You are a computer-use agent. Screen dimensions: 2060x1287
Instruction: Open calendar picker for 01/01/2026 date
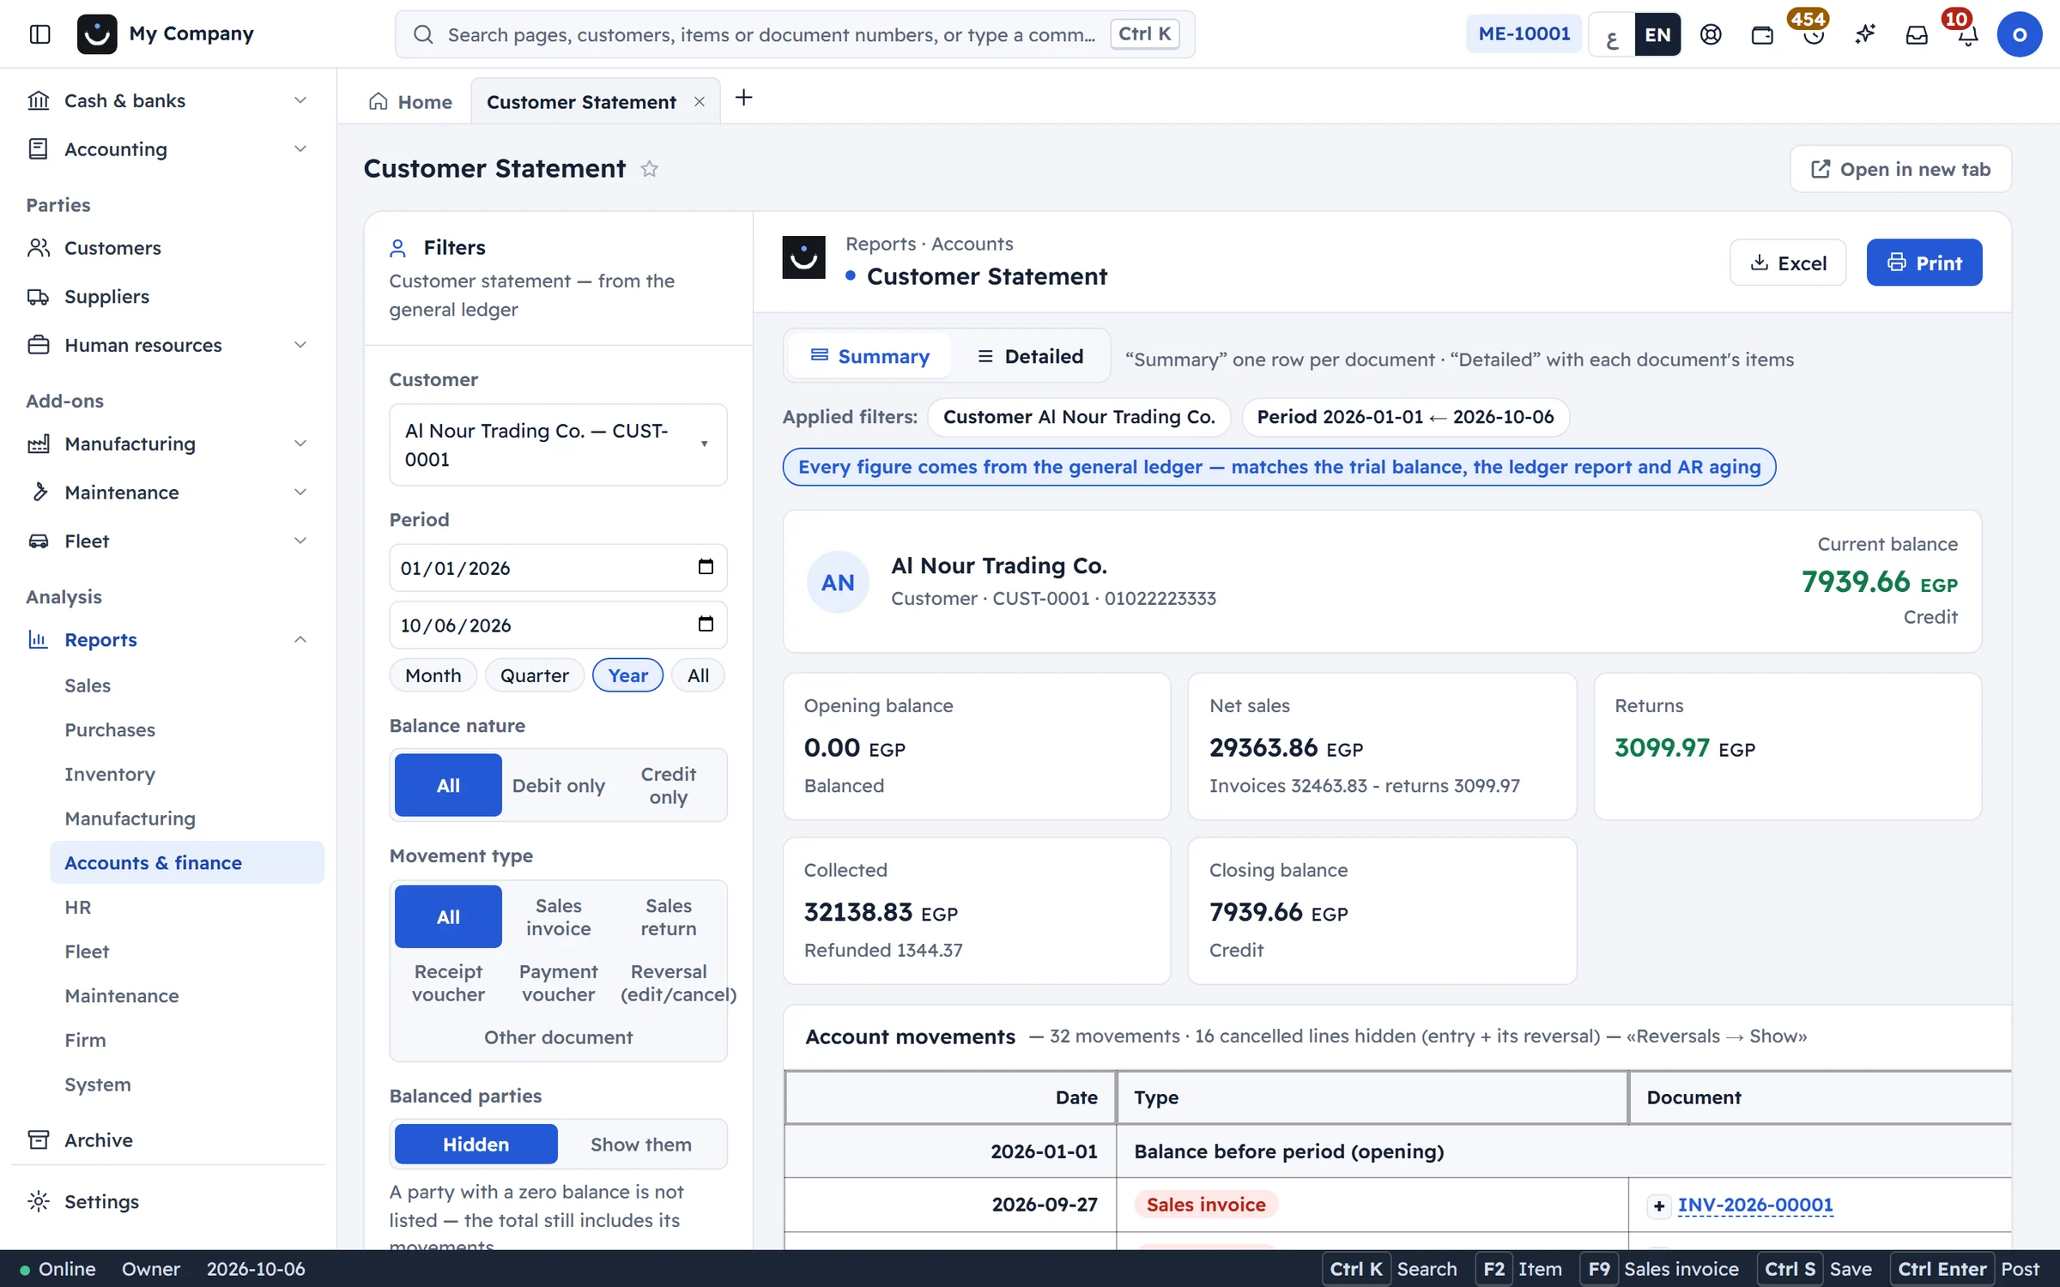(x=706, y=566)
